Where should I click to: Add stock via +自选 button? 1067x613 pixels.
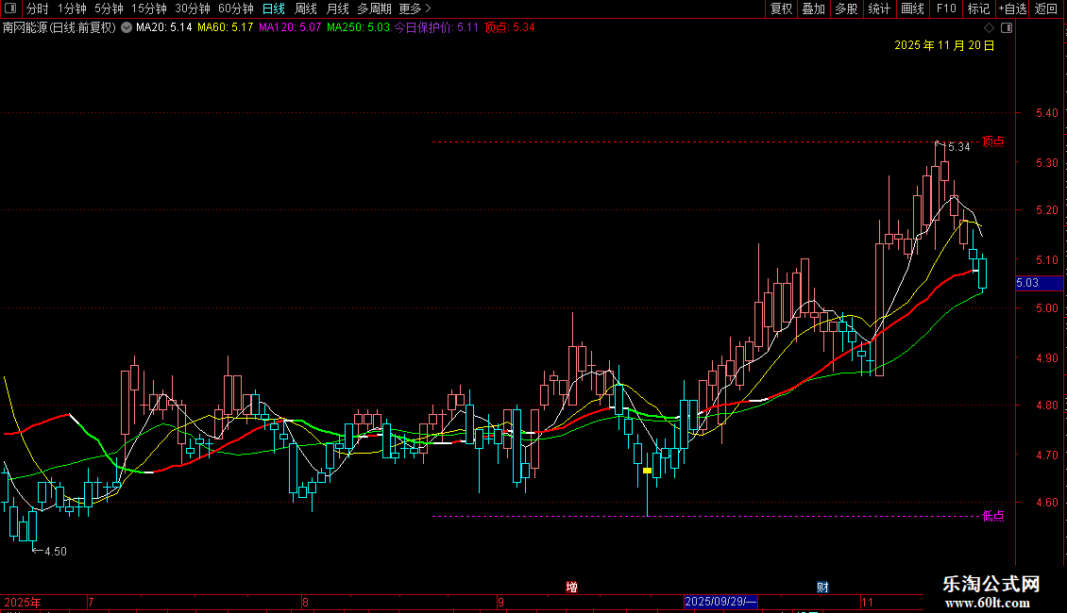(x=1012, y=8)
